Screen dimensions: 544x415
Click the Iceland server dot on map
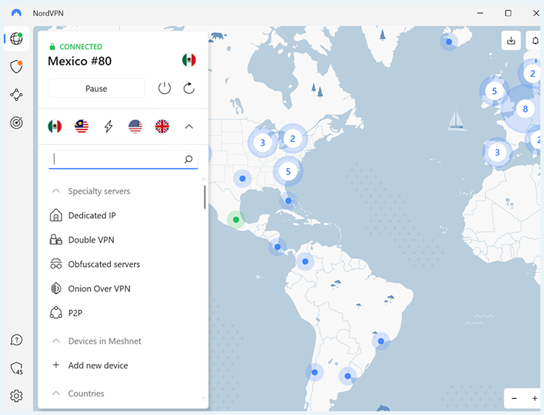(x=449, y=42)
